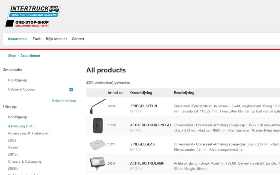Screen dimensions: 280x175
Task: Click the Artikel nr. column header
Action: pos(115,93)
